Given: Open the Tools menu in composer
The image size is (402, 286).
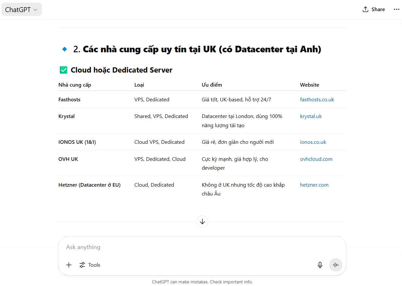Looking at the screenshot, I should pos(90,265).
